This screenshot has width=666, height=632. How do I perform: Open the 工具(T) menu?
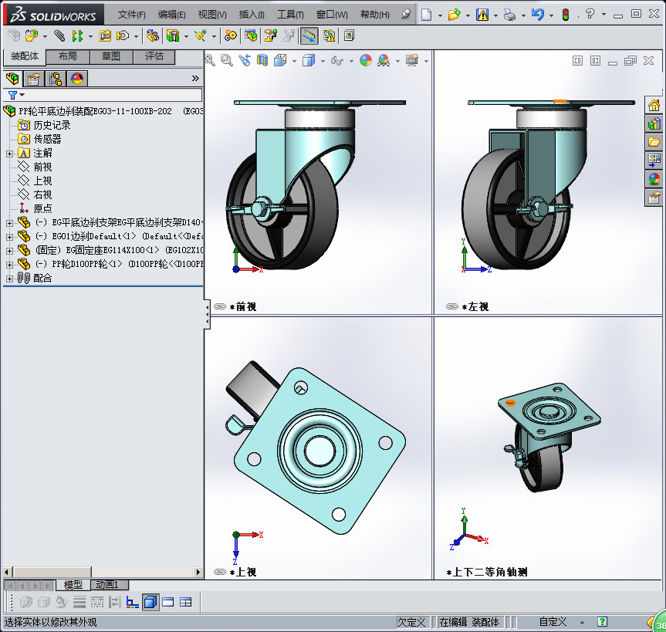pyautogui.click(x=290, y=15)
